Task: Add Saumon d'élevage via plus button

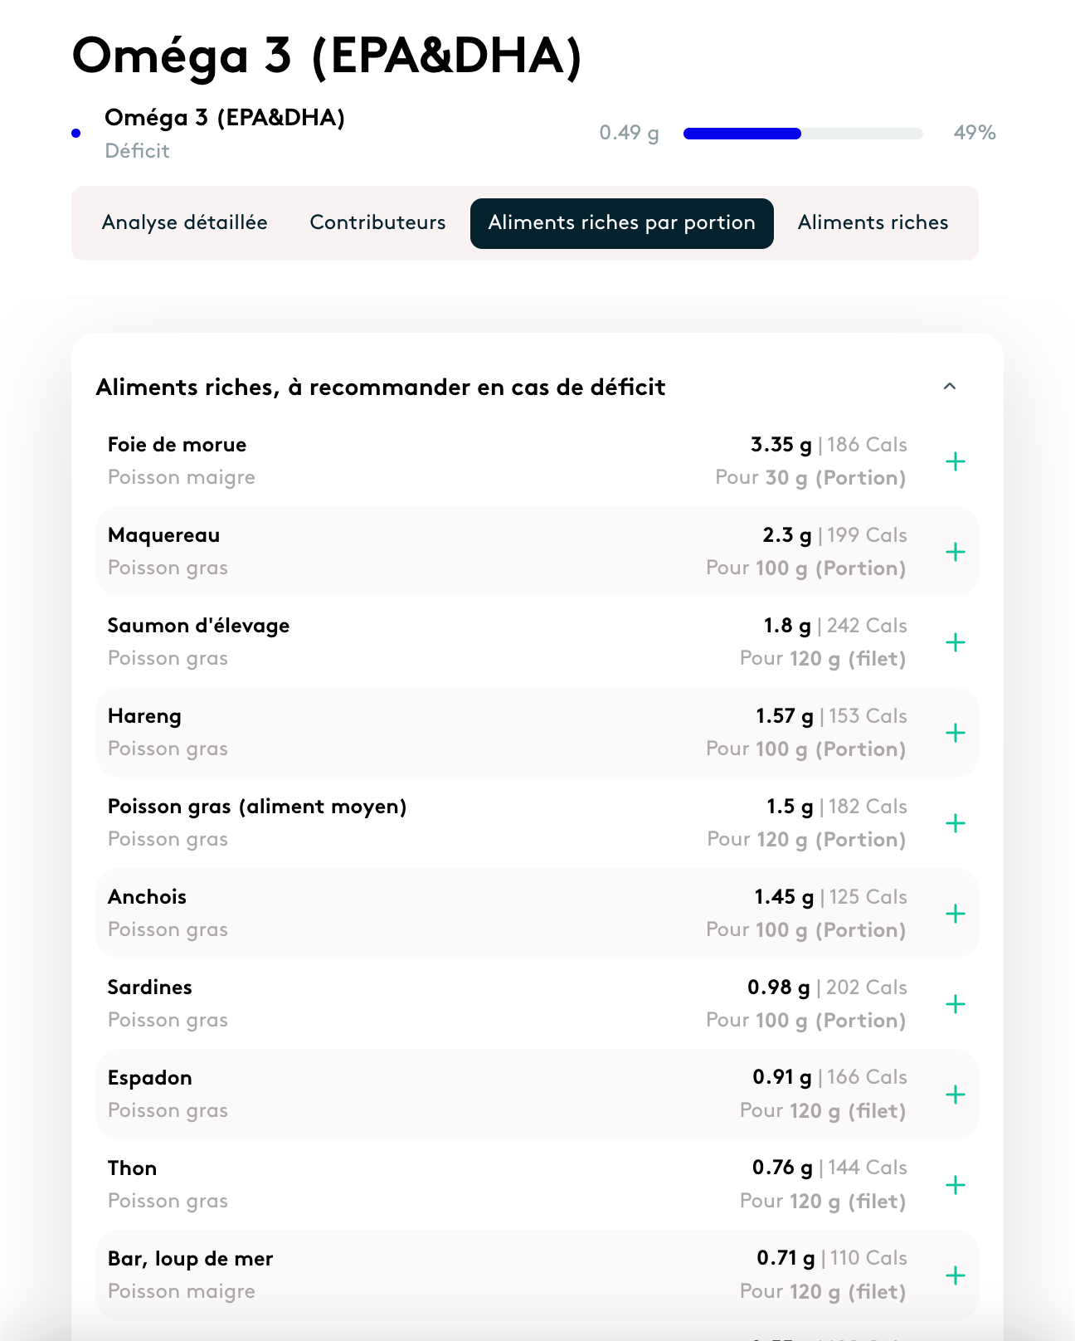Action: 956,642
